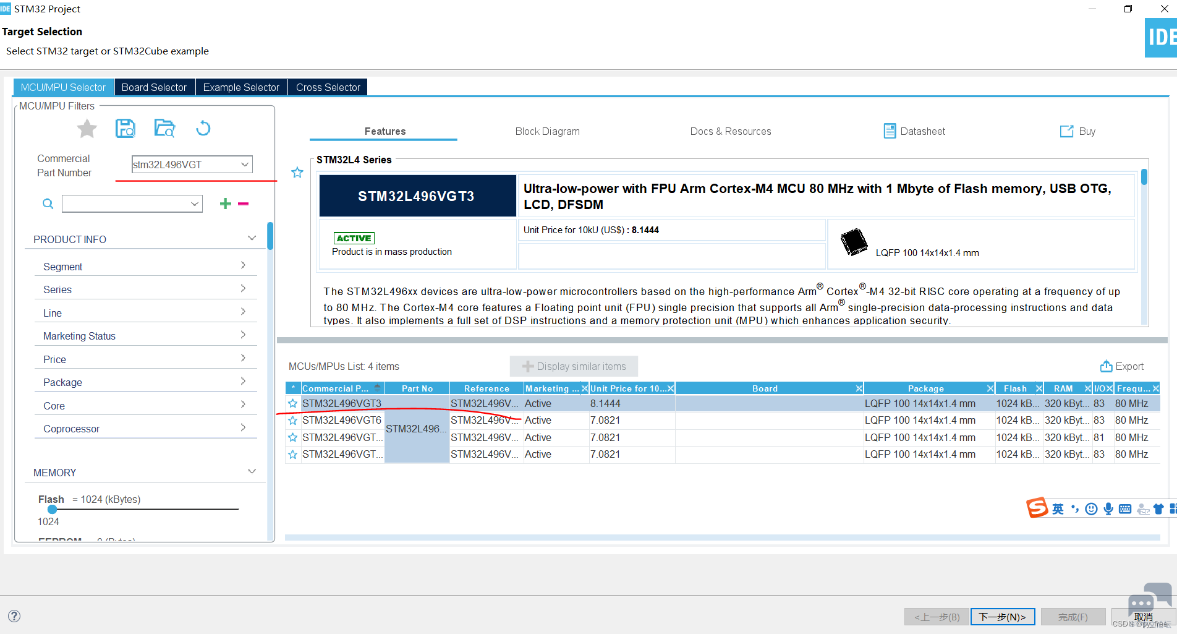
Task: Toggle favorite star for STM32L496VGT6 row
Action: [x=293, y=421]
